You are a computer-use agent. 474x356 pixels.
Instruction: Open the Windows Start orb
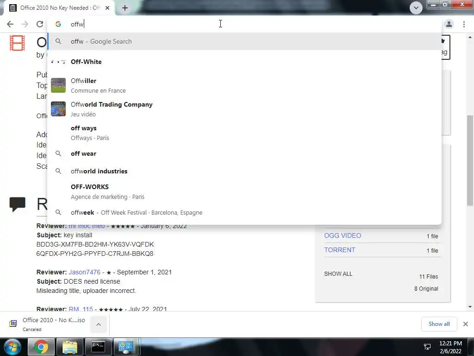coord(12,347)
